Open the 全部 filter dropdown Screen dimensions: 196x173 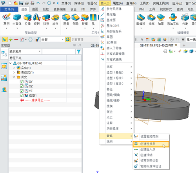click(x=53, y=40)
